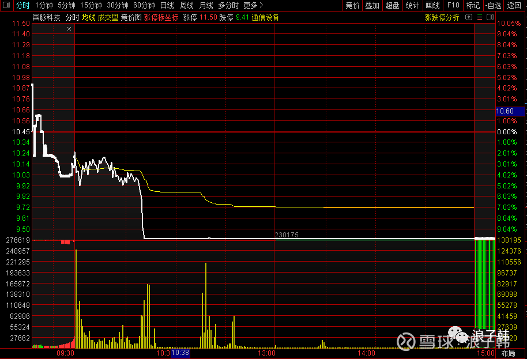Click the 14:00 time axis label
Image resolution: width=527 pixels, height=359 pixels.
click(x=366, y=353)
